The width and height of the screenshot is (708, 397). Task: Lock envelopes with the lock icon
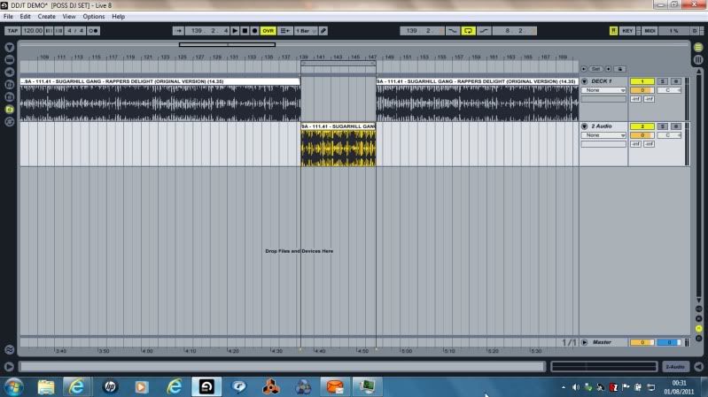(x=620, y=68)
